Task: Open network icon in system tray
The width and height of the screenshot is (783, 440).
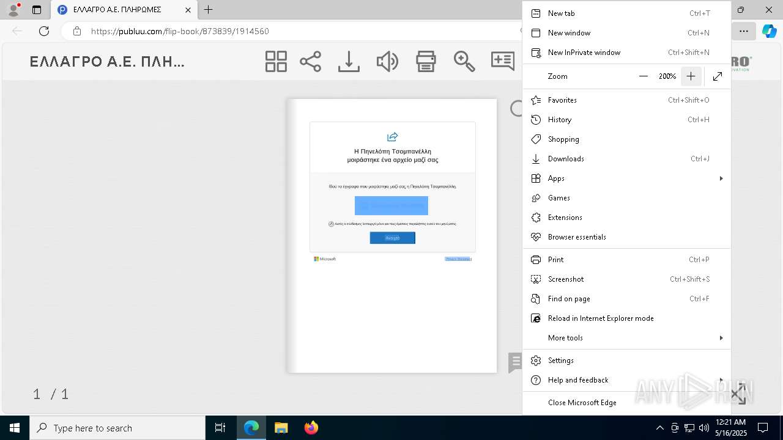Action: coord(689,428)
